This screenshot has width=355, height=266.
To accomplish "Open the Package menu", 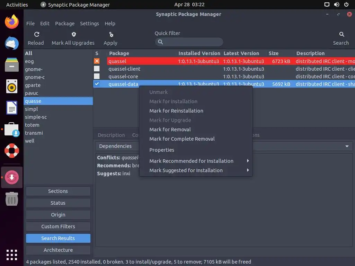I will click(65, 24).
